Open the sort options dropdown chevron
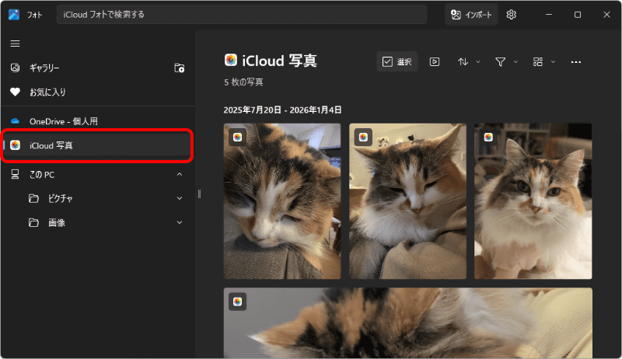This screenshot has width=622, height=359. coord(478,62)
